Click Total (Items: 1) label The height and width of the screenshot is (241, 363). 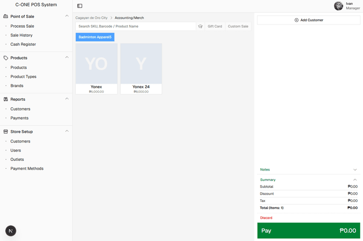click(x=271, y=208)
